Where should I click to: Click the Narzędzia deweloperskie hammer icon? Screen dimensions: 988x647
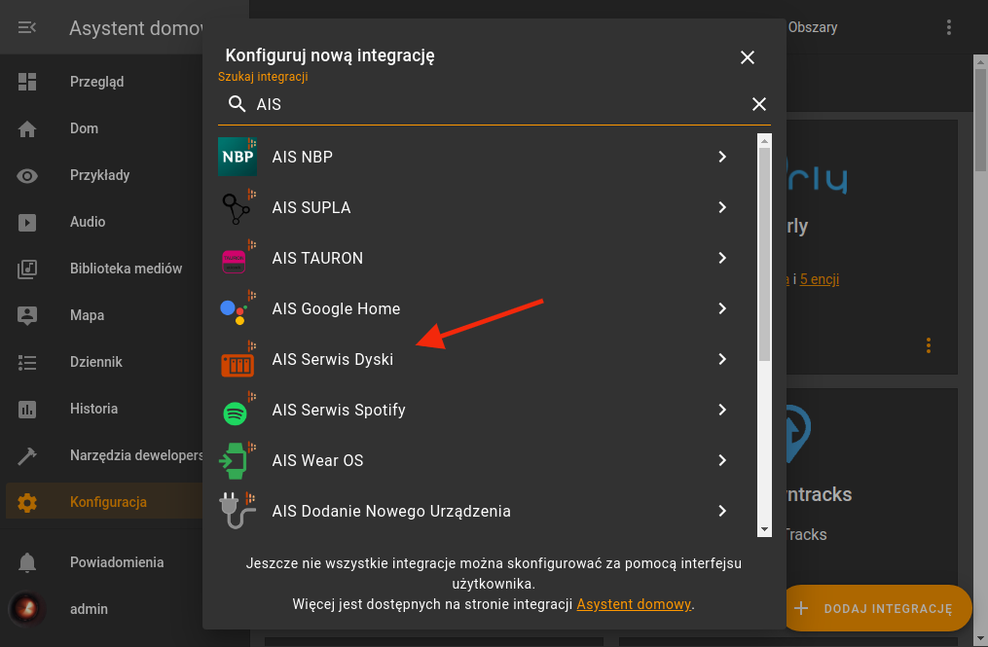(x=27, y=455)
